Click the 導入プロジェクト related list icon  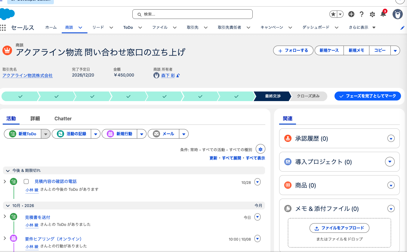pos(288,162)
